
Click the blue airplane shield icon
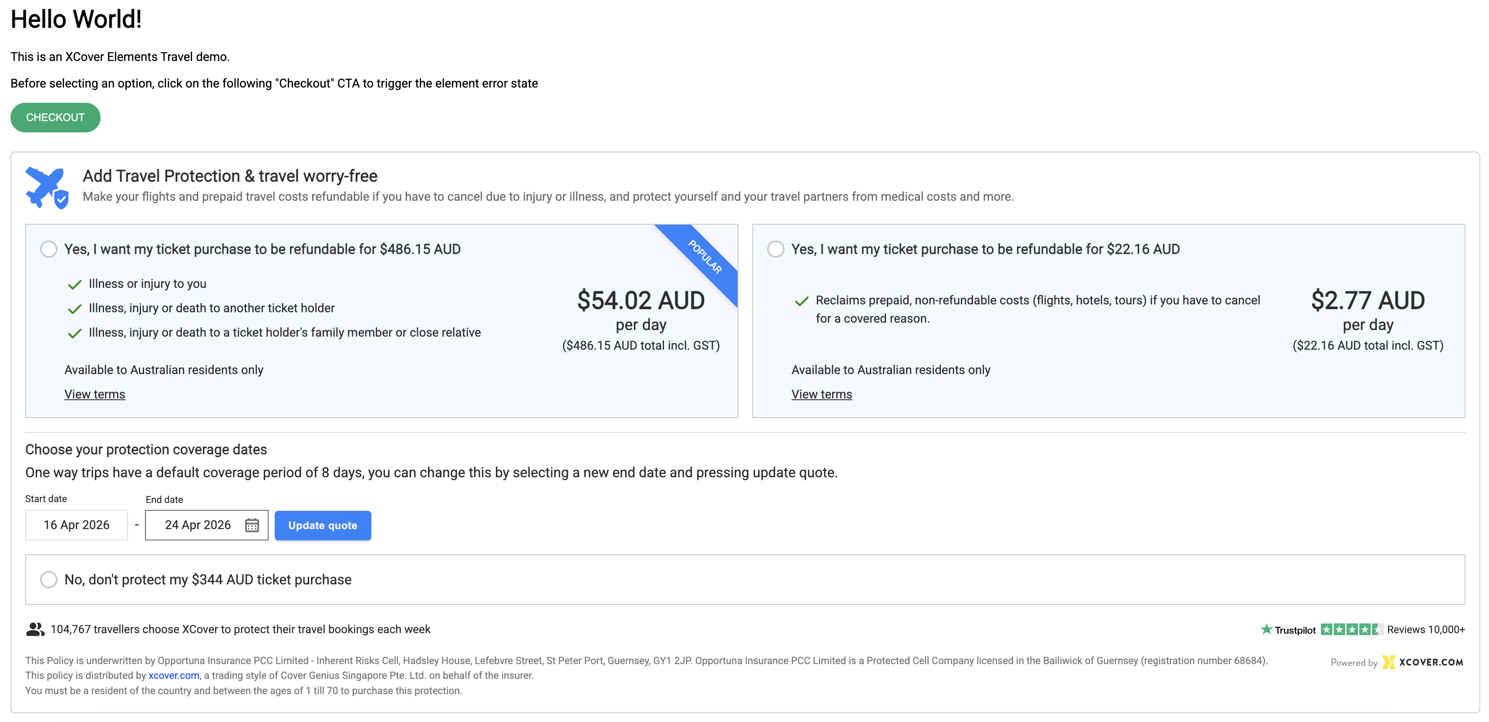pos(47,187)
